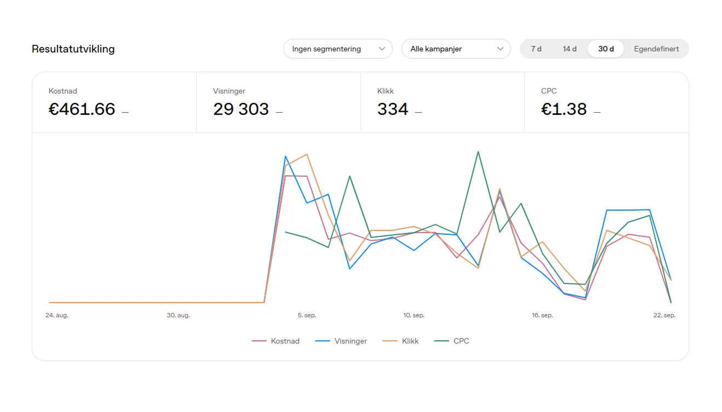The width and height of the screenshot is (722, 412).
Task: Open the Egendefinert custom range option
Action: click(x=656, y=49)
